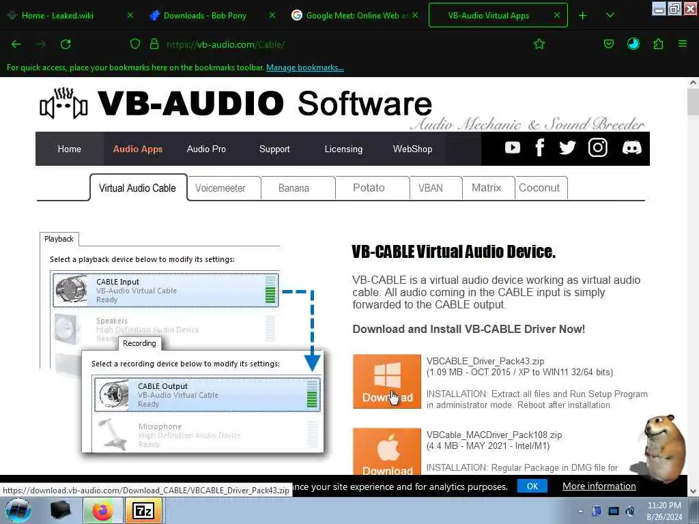This screenshot has width=699, height=524.
Task: Open the tracking protection shield icon
Action: click(135, 44)
